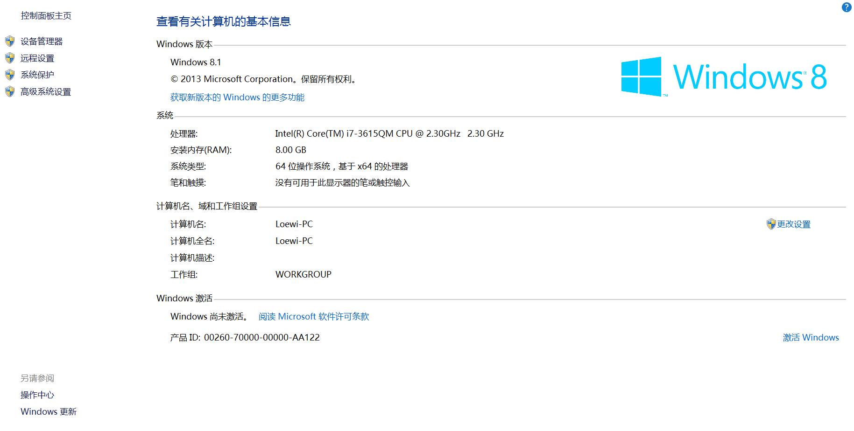This screenshot has height=431, width=854.
Task: Click the 处理器: label
Action: click(x=184, y=134)
